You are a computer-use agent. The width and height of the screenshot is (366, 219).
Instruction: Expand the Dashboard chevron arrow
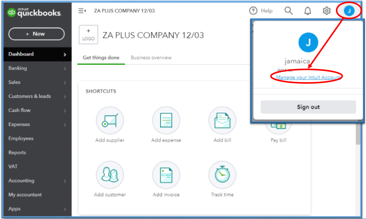coord(65,55)
